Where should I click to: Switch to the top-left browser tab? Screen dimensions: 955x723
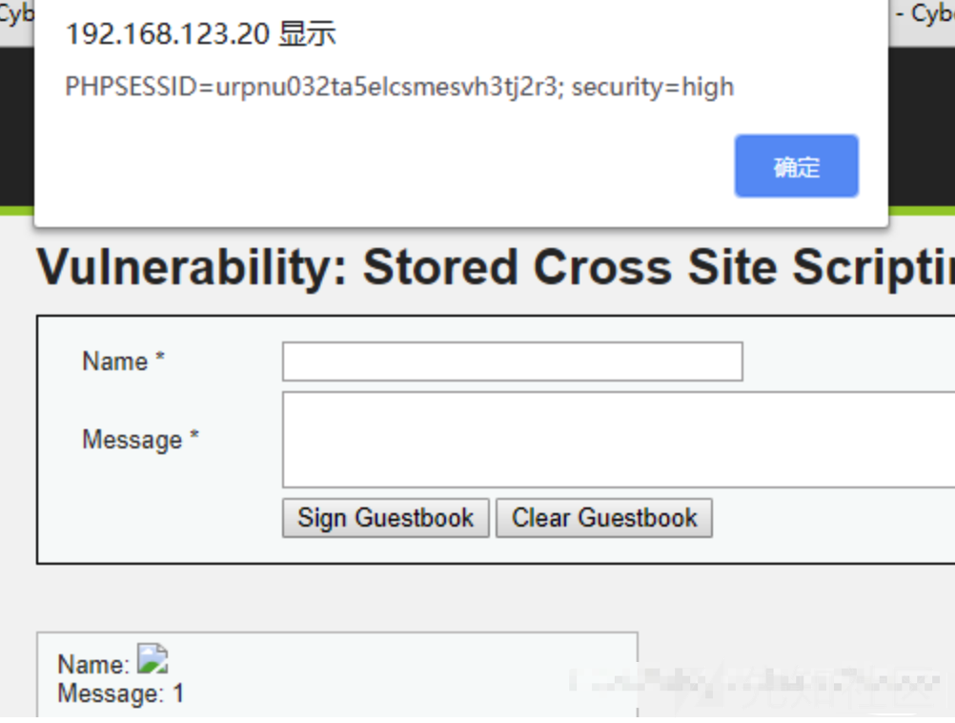(15, 15)
